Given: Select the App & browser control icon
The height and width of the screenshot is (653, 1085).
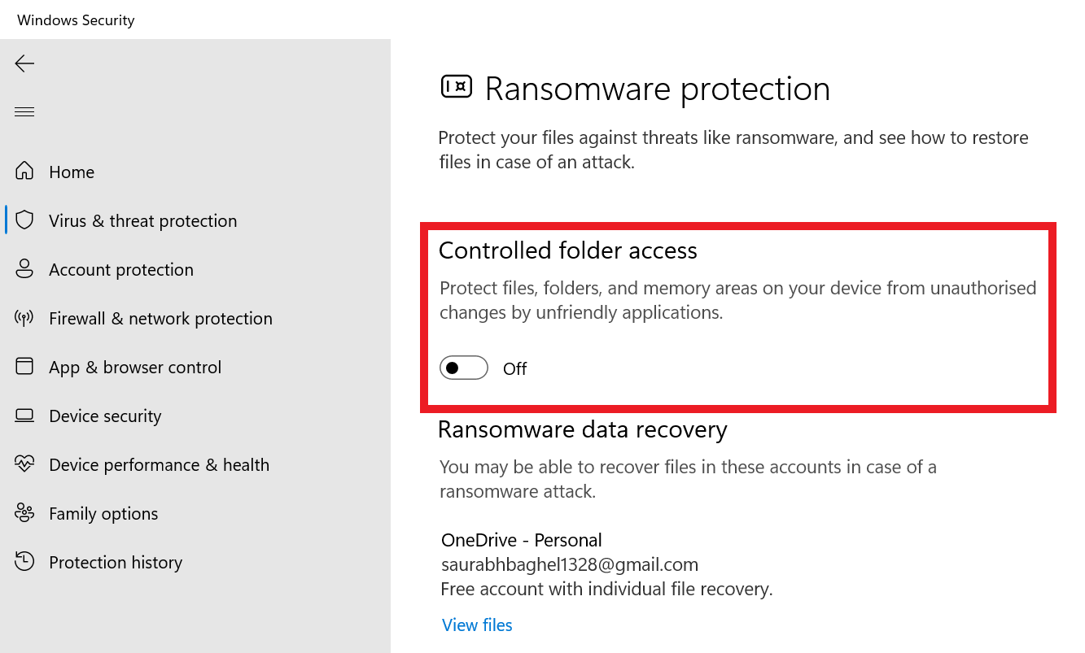Looking at the screenshot, I should [24, 367].
